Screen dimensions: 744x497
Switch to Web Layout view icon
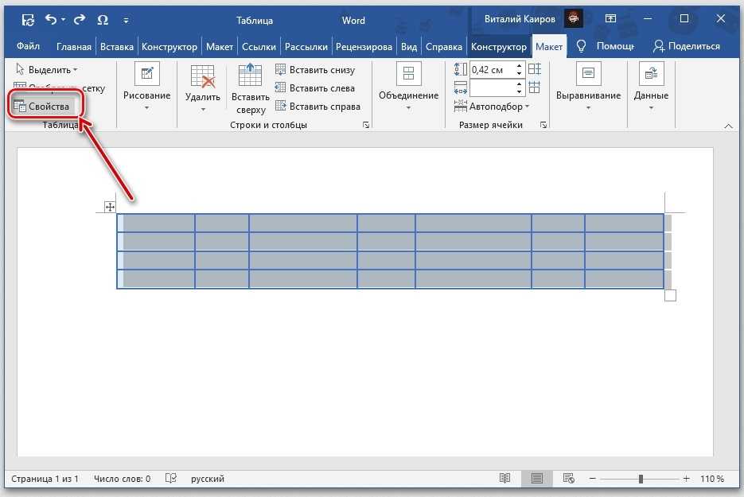click(568, 479)
